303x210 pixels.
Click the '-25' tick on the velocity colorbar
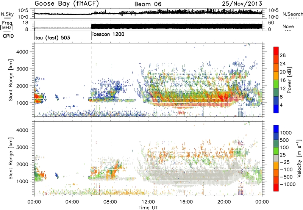284,162
